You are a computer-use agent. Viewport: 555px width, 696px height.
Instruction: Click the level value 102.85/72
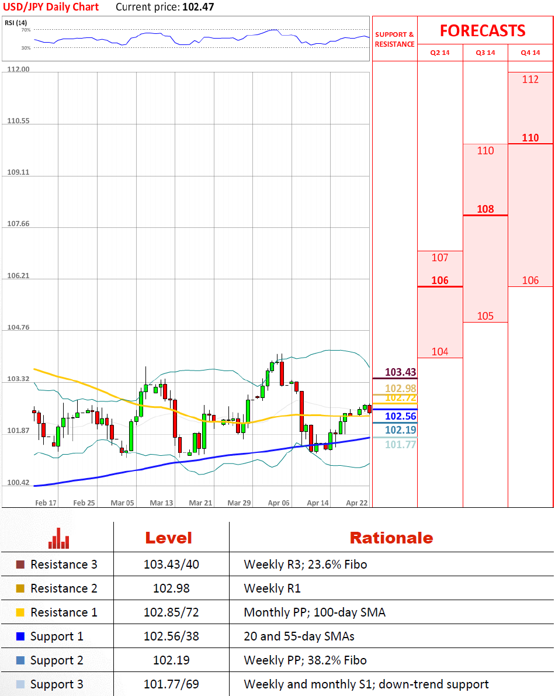click(171, 612)
